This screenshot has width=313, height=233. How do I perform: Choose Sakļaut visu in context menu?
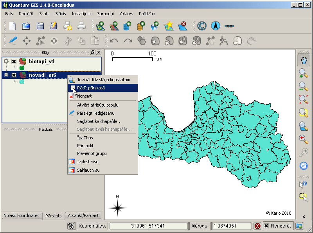(103, 170)
